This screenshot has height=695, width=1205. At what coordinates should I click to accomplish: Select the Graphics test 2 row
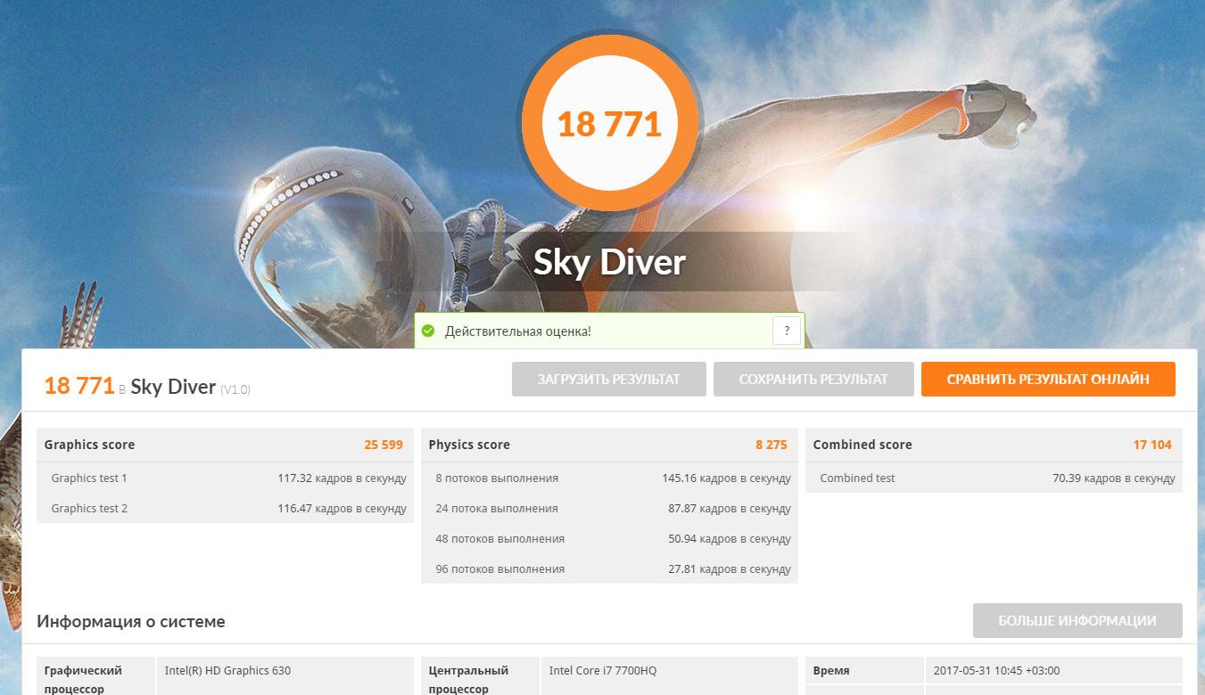(225, 509)
